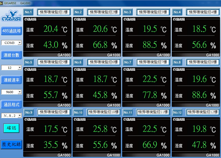This screenshot has height=158, width=221.
Task: Click the 25.8 temperature reading of No.10
Action: click(100, 129)
